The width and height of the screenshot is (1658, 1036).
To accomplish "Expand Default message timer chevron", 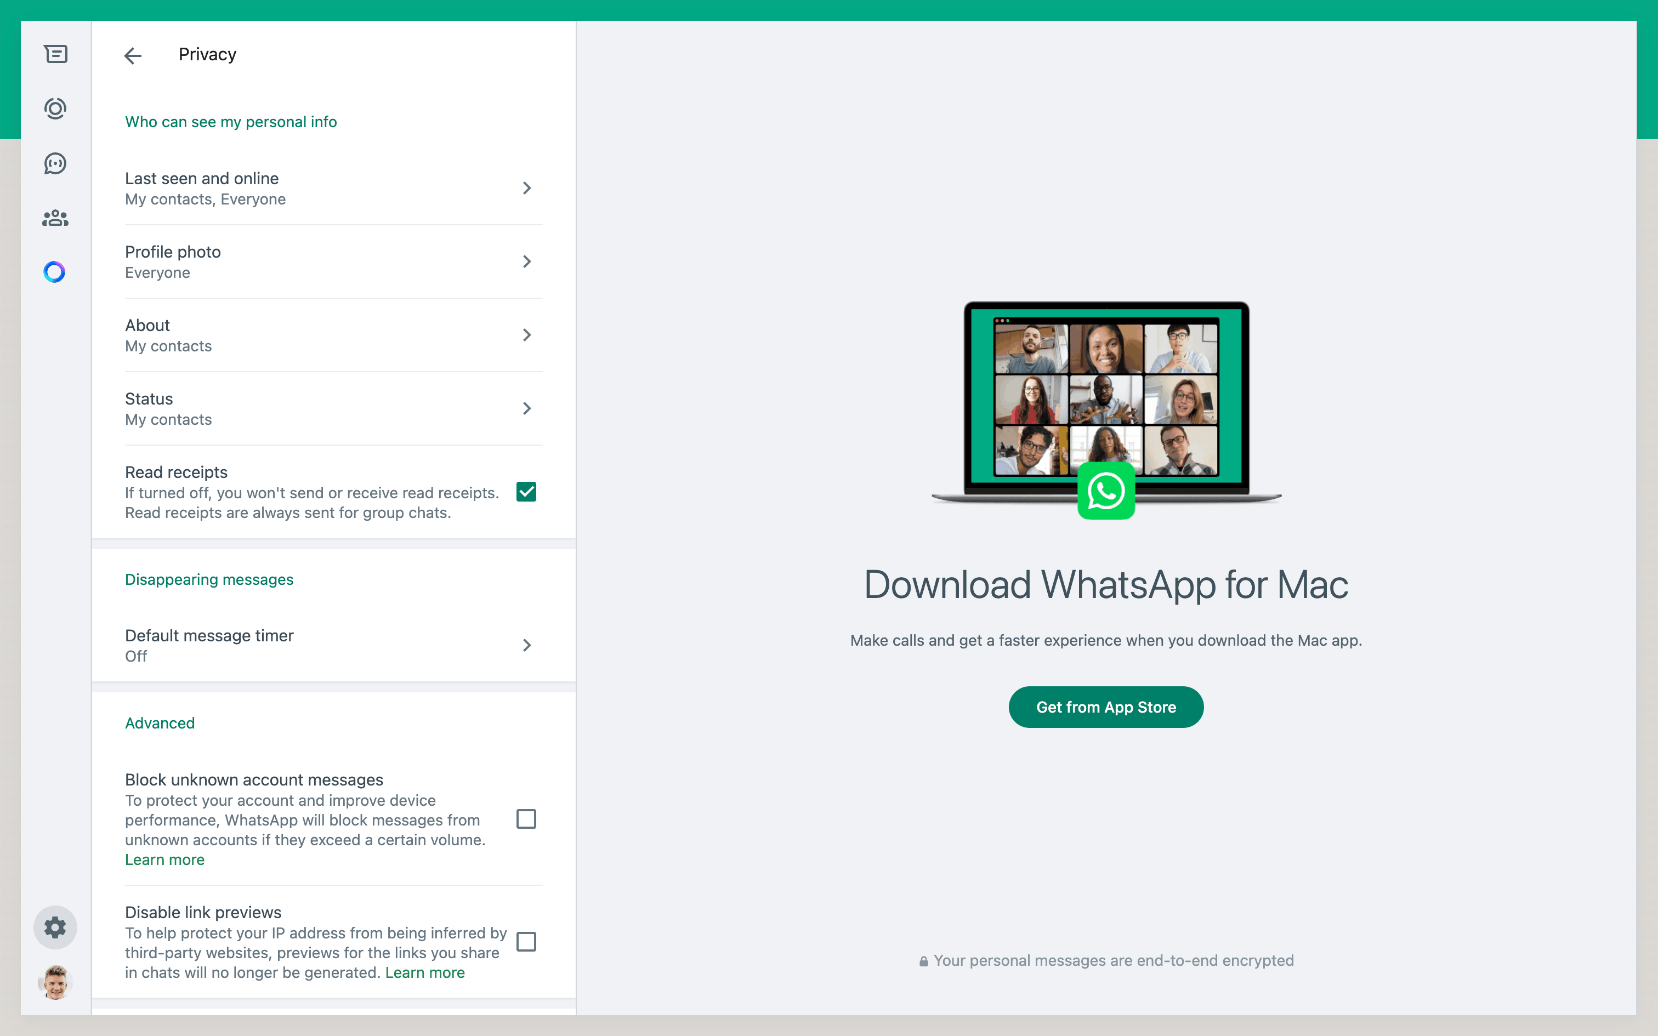I will pyautogui.click(x=526, y=646).
